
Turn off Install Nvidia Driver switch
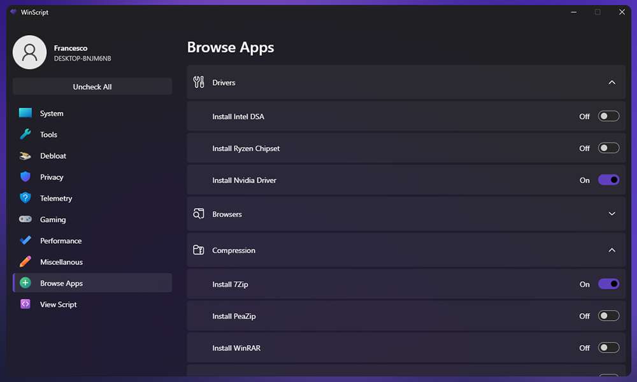pyautogui.click(x=608, y=180)
